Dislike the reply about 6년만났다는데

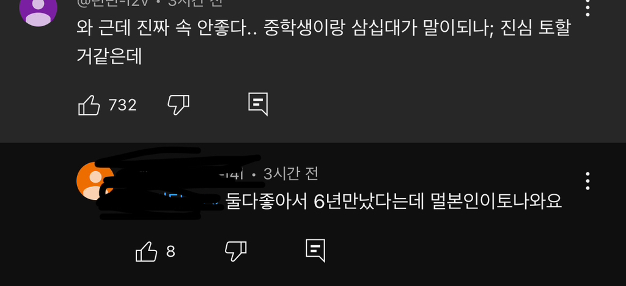pyautogui.click(x=235, y=252)
